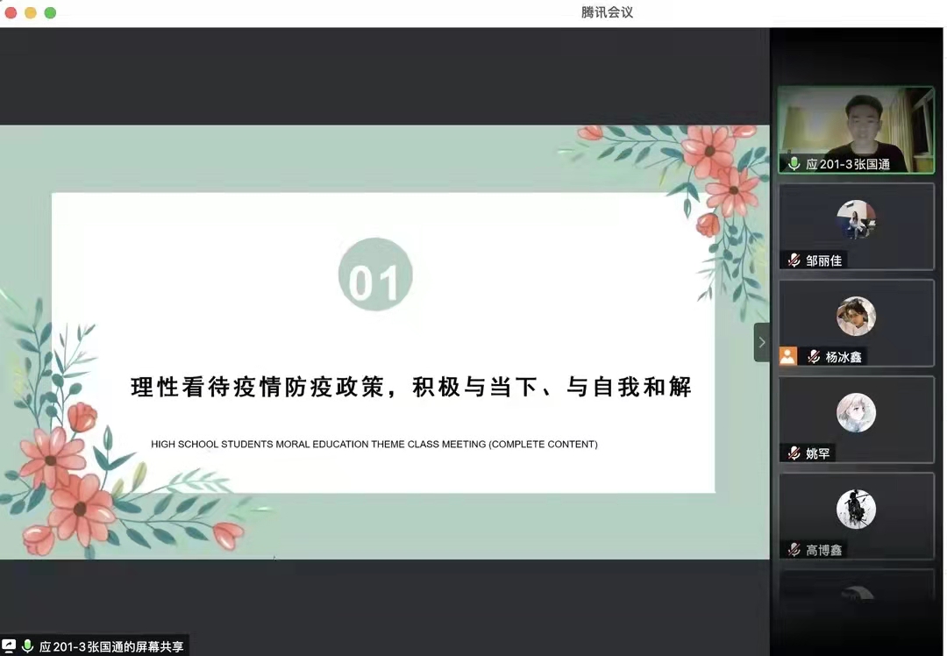Click the muted mic icon next to 杨冰鑫

[814, 357]
